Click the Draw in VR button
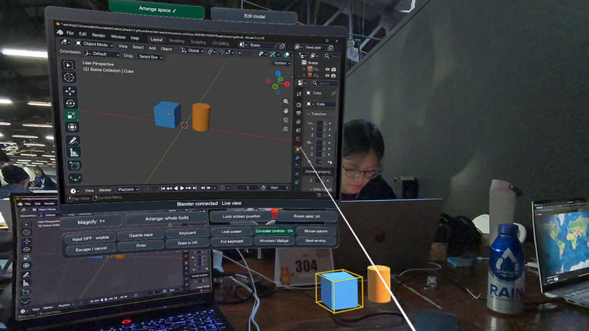 (187, 243)
